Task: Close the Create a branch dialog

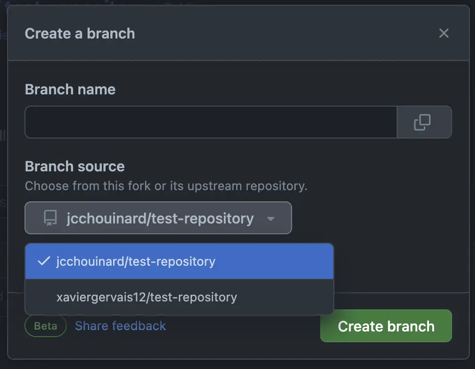Action: coord(444,33)
